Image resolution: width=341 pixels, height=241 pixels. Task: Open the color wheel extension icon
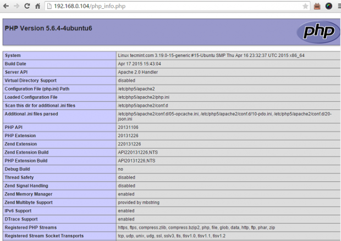(x=328, y=6)
